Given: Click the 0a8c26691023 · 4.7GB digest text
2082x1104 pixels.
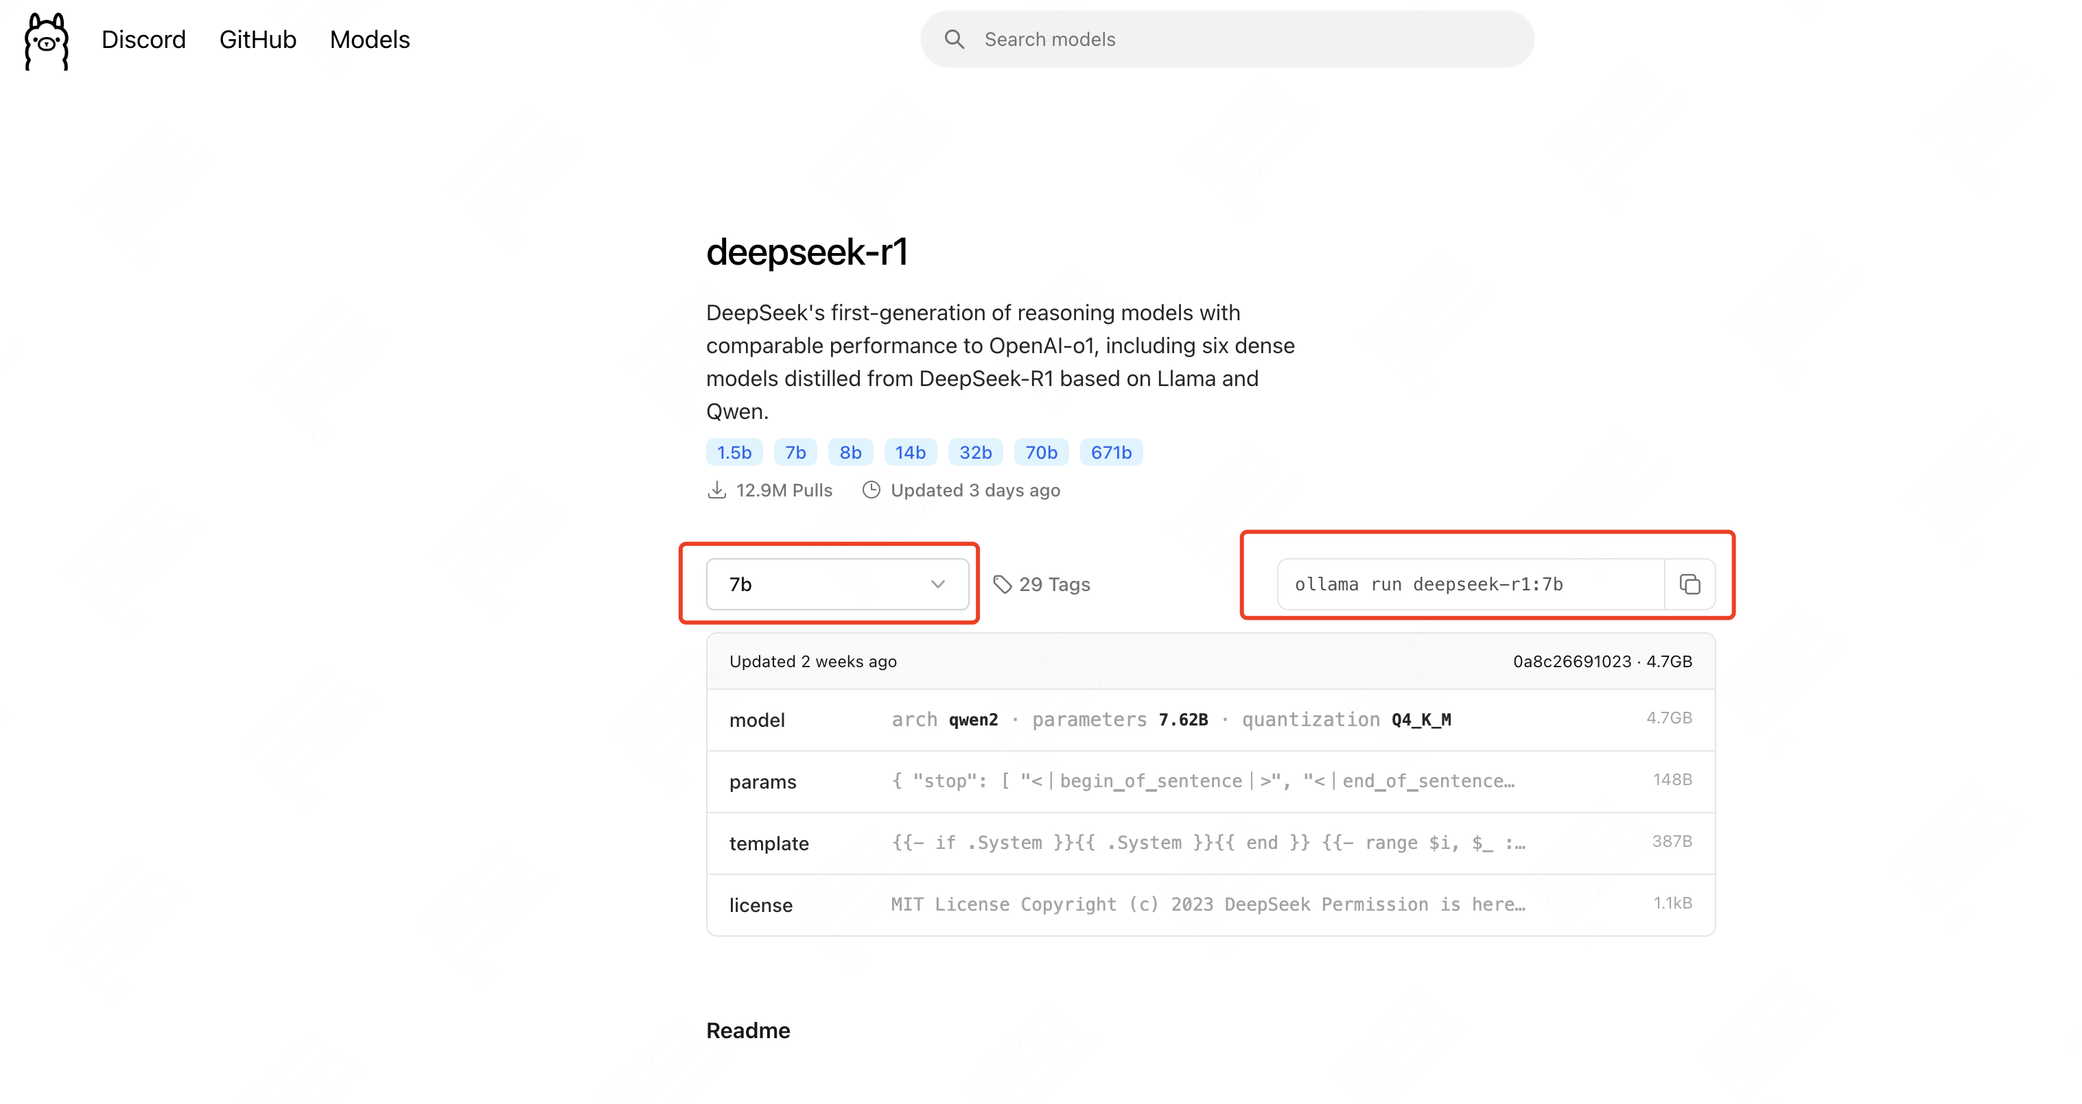Looking at the screenshot, I should 1602,662.
